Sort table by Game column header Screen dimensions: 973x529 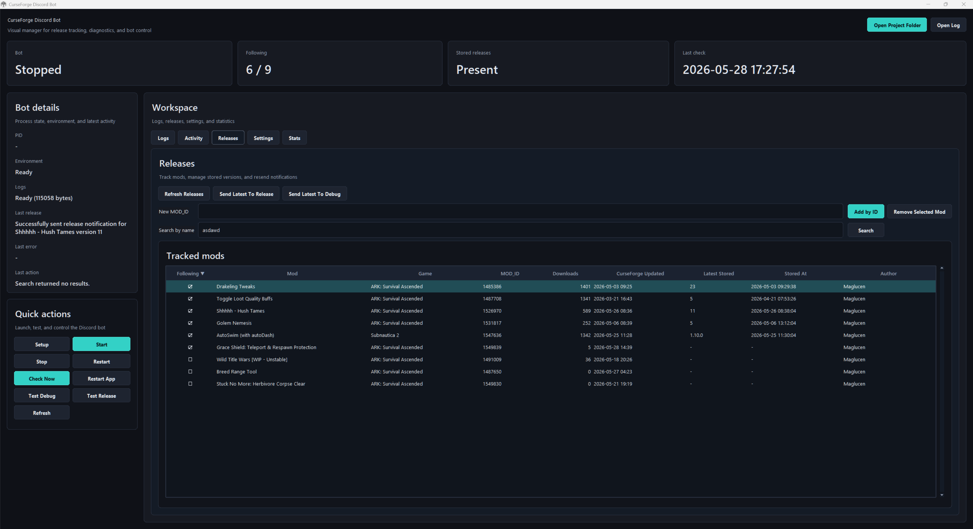(x=425, y=273)
